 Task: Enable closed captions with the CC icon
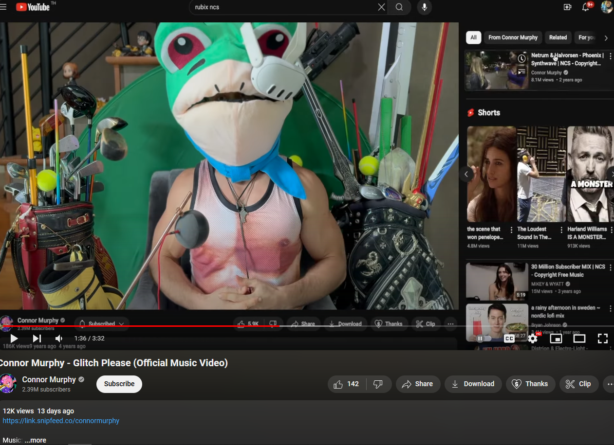[509, 338]
